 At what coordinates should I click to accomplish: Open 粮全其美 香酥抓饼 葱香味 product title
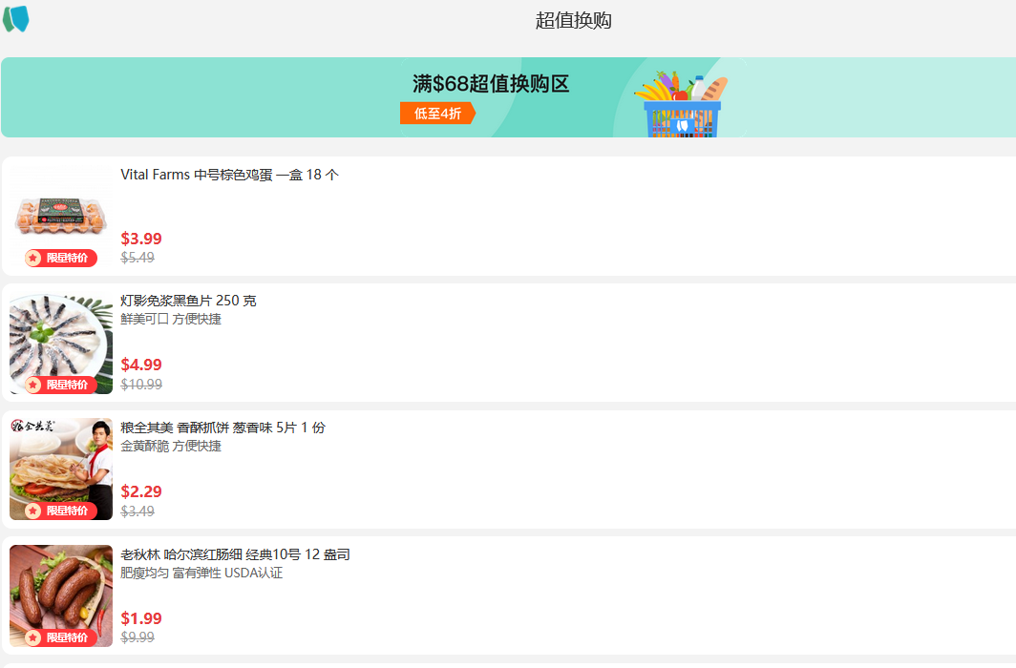click(x=222, y=428)
